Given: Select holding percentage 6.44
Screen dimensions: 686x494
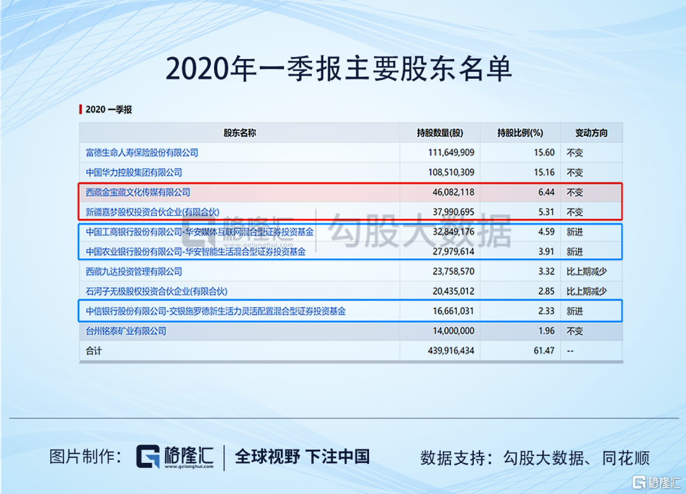Looking at the screenshot, I should (x=546, y=192).
